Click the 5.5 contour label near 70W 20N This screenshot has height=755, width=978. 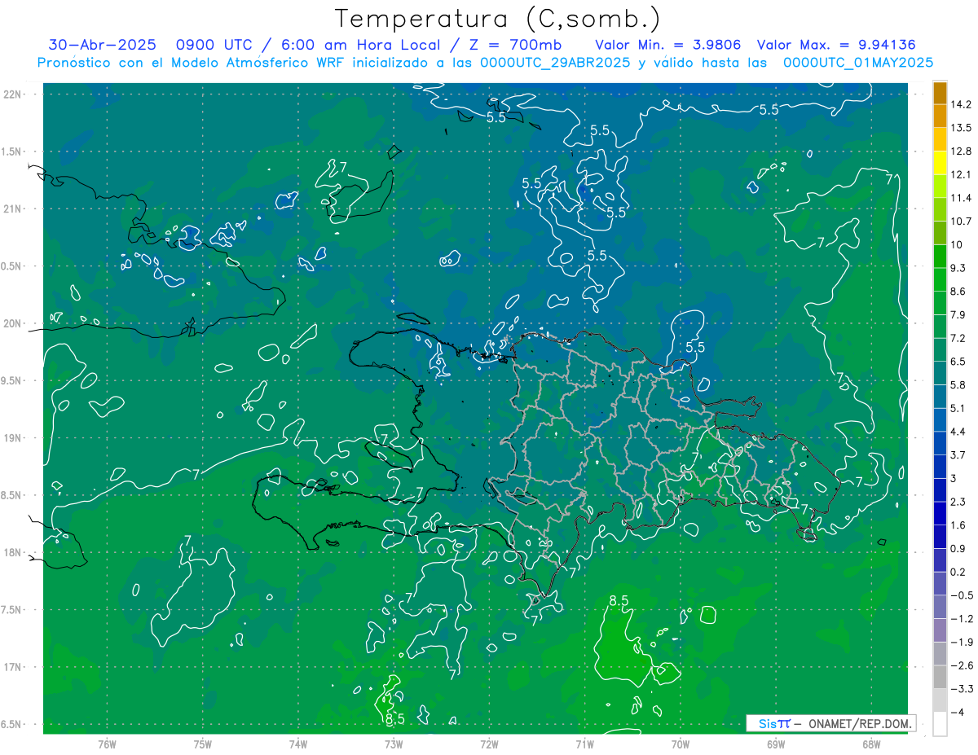point(695,347)
